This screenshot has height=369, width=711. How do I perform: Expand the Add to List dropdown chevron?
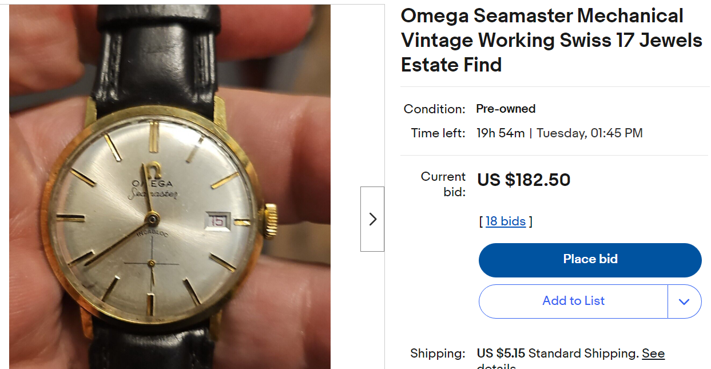coord(684,301)
